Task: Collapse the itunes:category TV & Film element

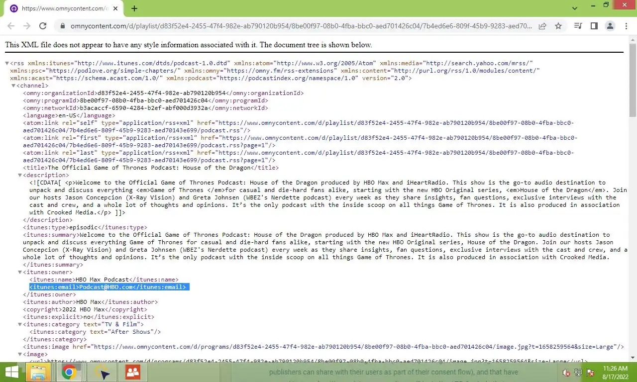Action: click(x=20, y=324)
